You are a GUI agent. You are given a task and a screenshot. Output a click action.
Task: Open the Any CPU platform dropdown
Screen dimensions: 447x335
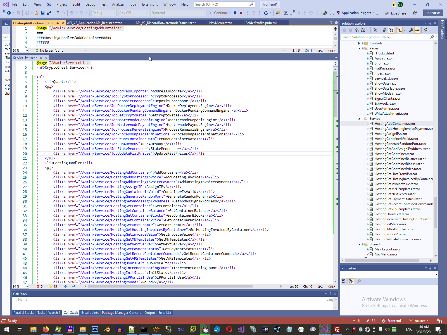133,13
